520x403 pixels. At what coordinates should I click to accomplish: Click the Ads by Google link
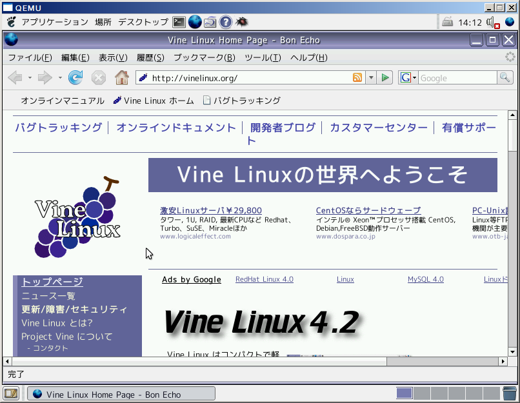coord(192,280)
